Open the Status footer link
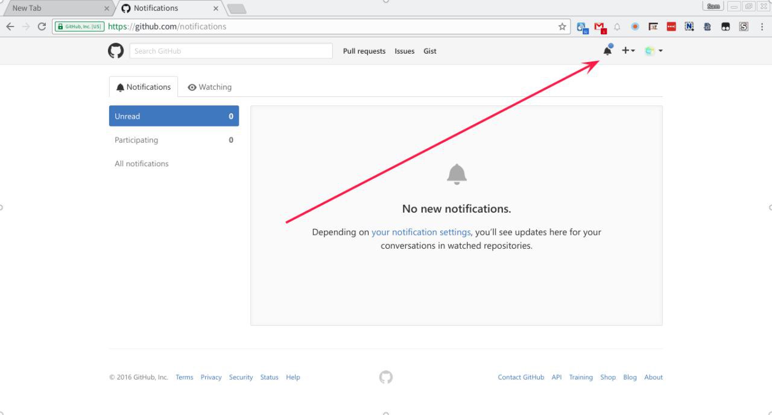Screen dimensions: 772x415 pos(270,377)
